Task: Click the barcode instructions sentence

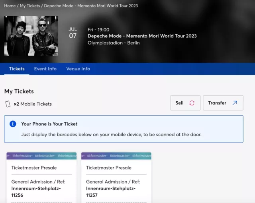Action: (112, 135)
